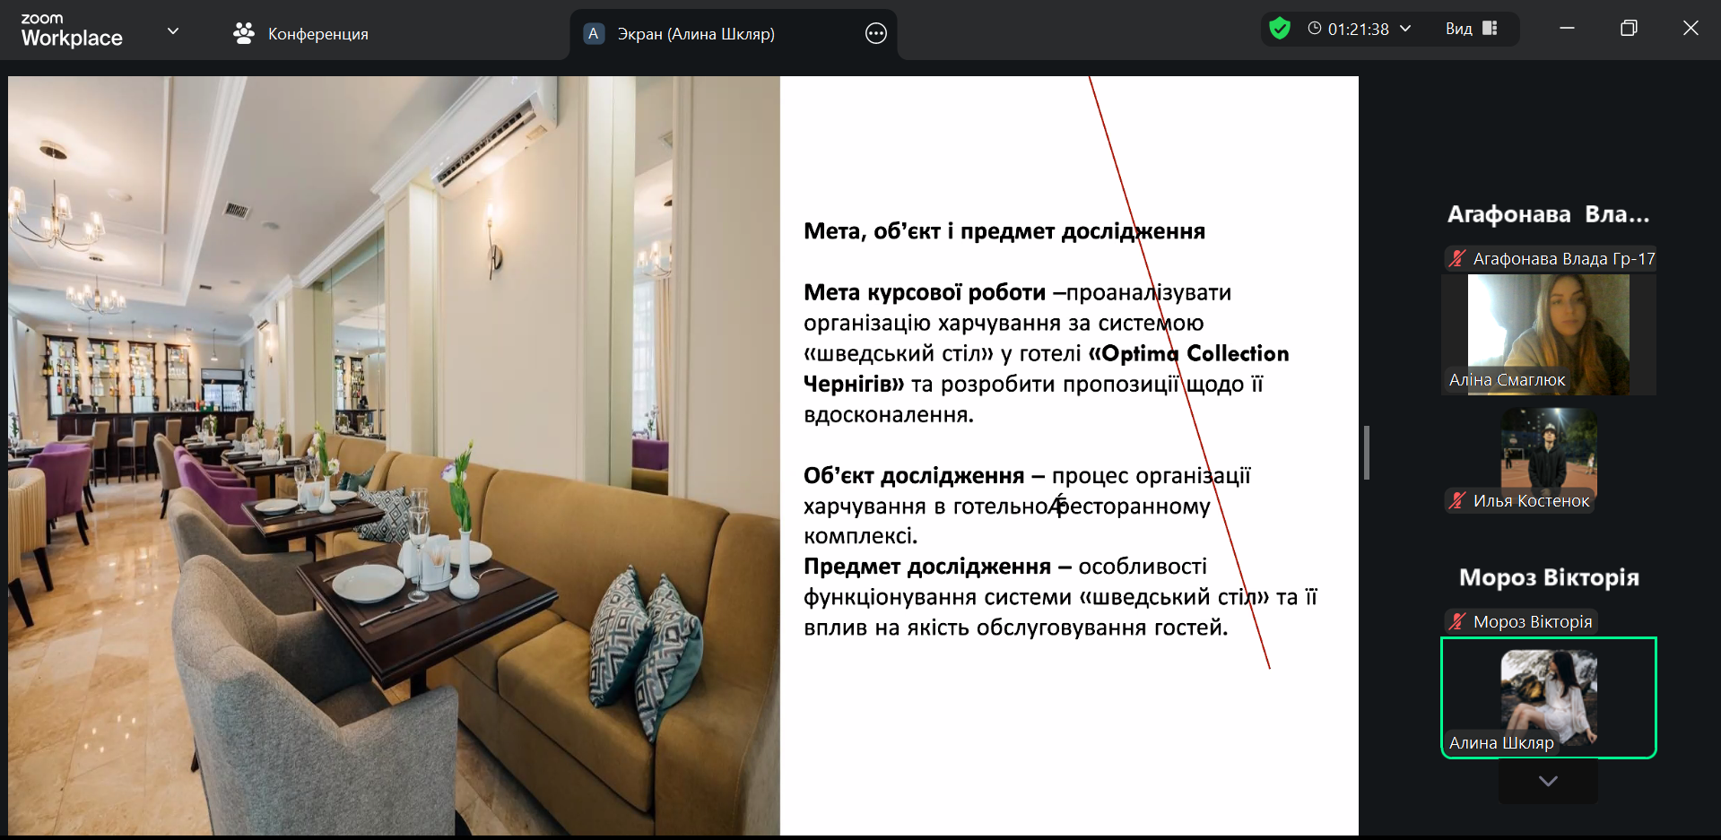Click the 'A' avatar on the Экран tab
This screenshot has height=840, width=1721.
593,34
